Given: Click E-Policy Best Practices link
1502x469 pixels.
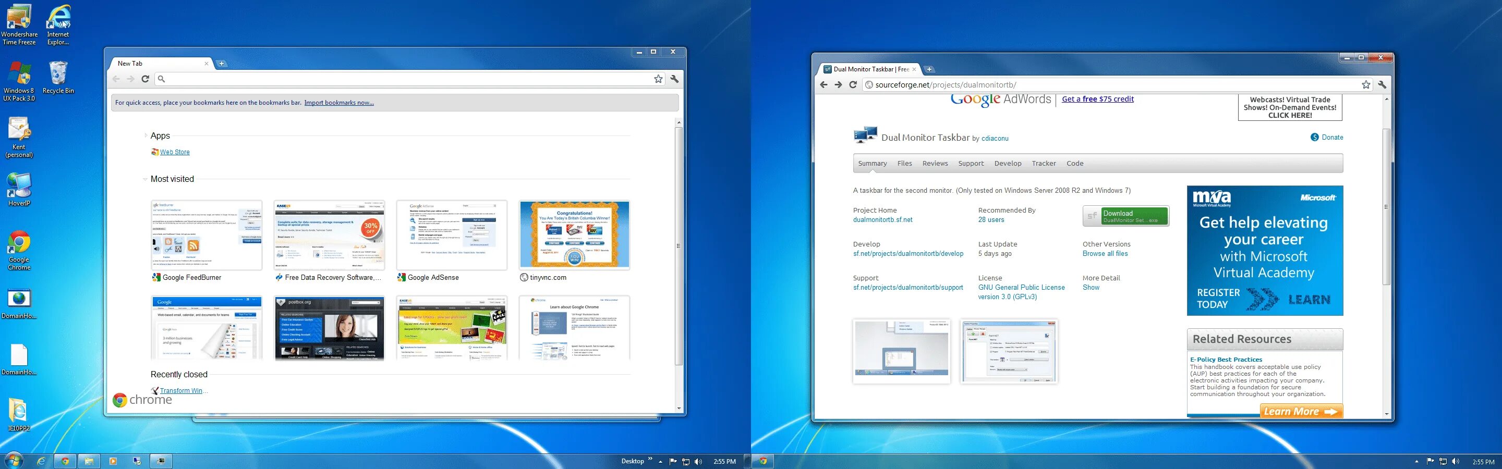Looking at the screenshot, I should (x=1226, y=360).
